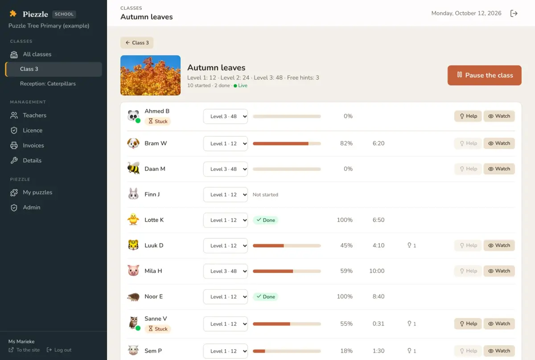Click the hint bulb icon in Sem P's row
The width and height of the screenshot is (535, 360).
click(409, 351)
